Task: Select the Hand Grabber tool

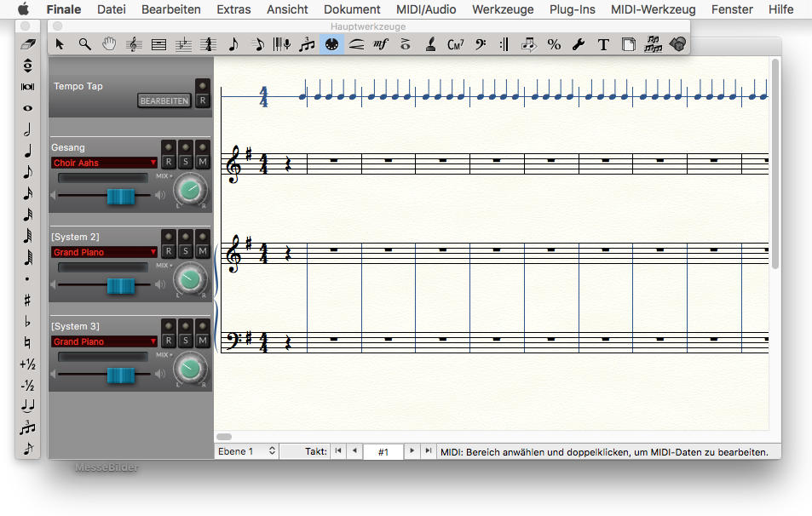Action: click(x=109, y=44)
